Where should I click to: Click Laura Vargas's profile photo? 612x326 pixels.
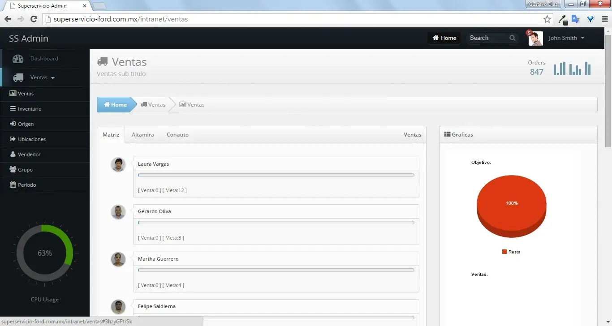[x=118, y=164]
